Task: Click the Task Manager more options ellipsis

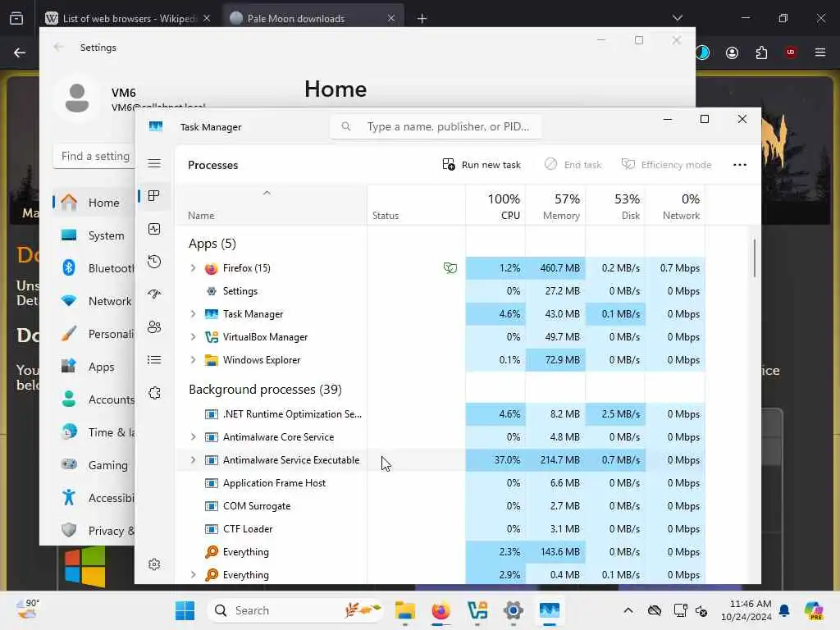Action: click(x=740, y=165)
